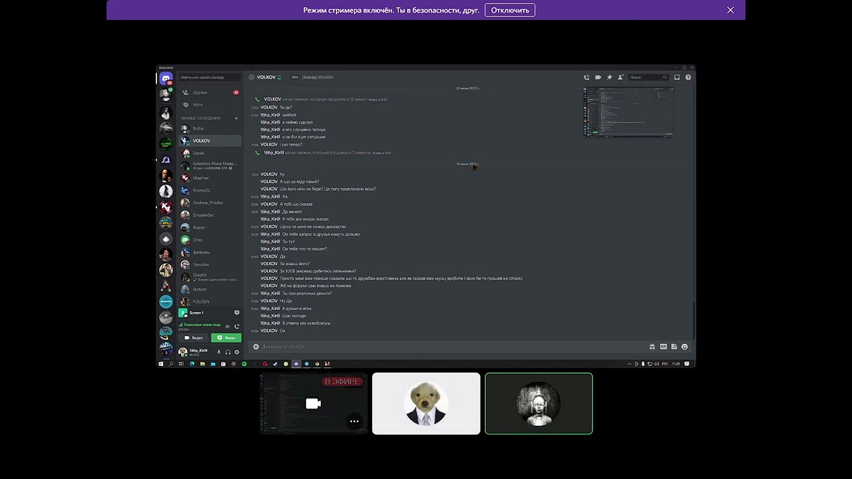Viewport: 852px width, 479px height.
Task: Select the live stream tile marked В ЭФИРЕ
Action: pos(313,403)
